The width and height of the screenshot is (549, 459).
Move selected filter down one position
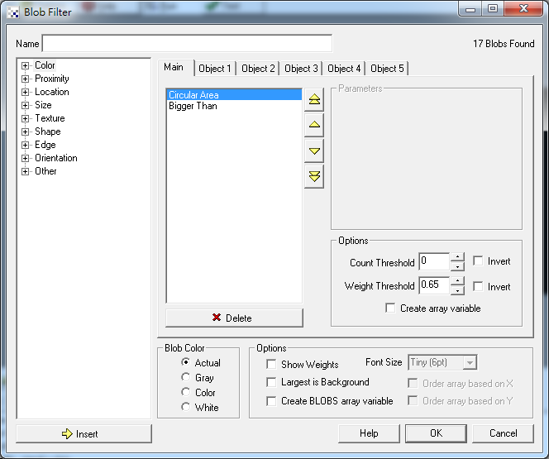coord(314,151)
